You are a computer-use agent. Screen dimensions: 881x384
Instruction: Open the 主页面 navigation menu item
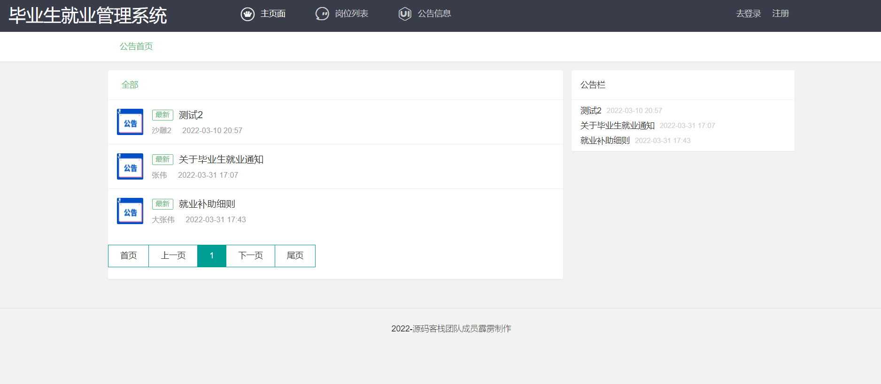click(x=273, y=14)
